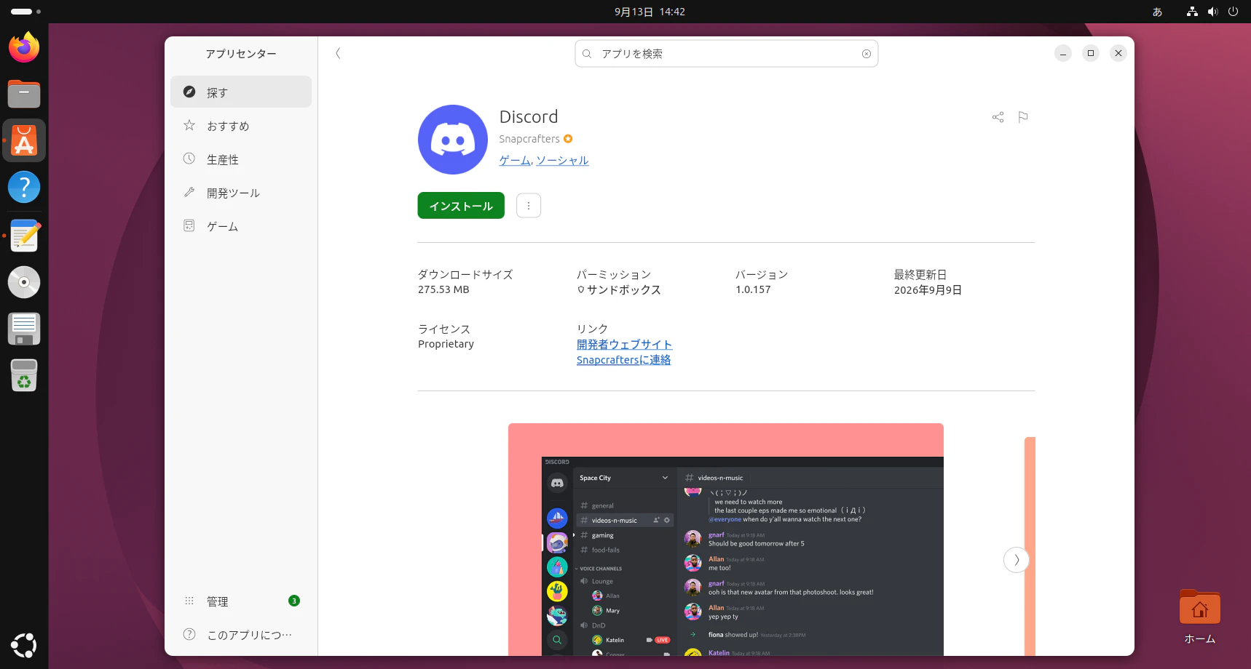Click the date 2026年9月9日
Screen dimensions: 1251x669
pyautogui.click(x=928, y=289)
